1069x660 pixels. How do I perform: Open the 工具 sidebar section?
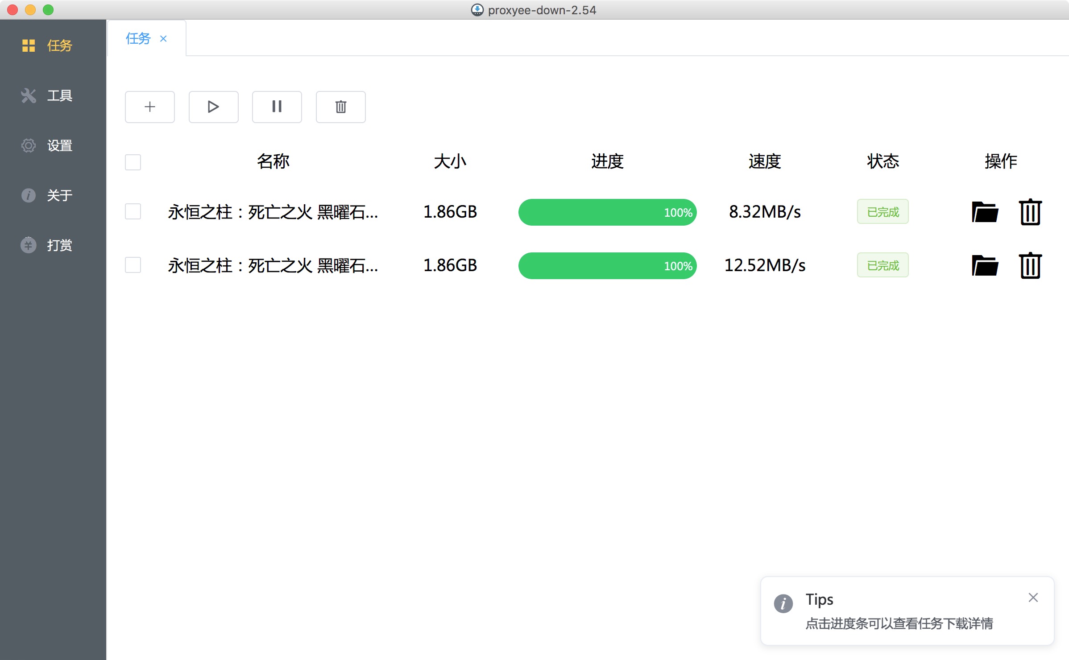(53, 95)
